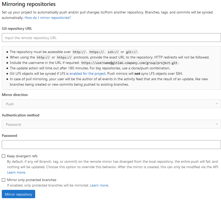
Task: Click the chevron arrow of Mirror direction
Action: pos(217,104)
